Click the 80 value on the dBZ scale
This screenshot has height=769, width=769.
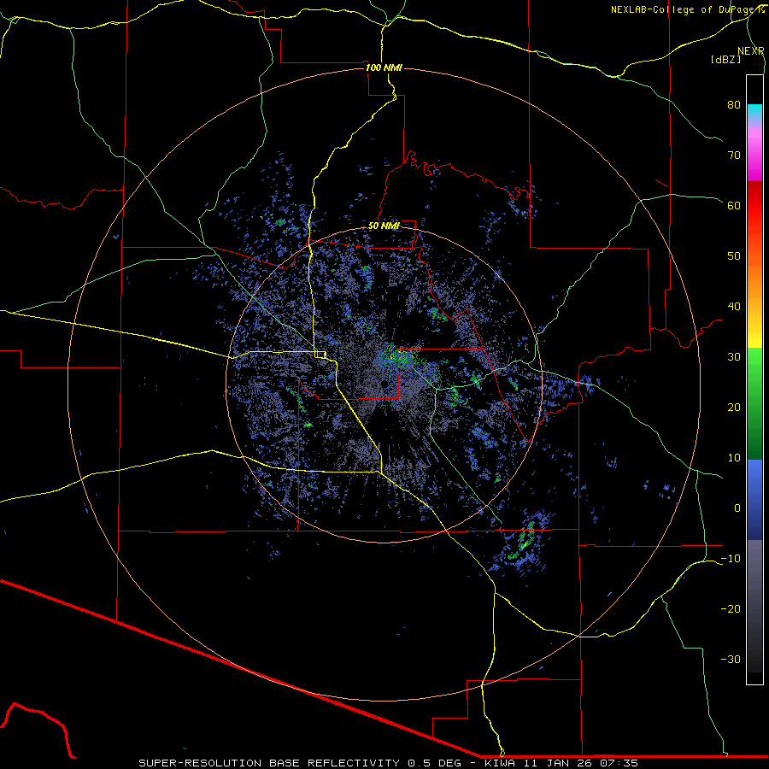[x=734, y=105]
